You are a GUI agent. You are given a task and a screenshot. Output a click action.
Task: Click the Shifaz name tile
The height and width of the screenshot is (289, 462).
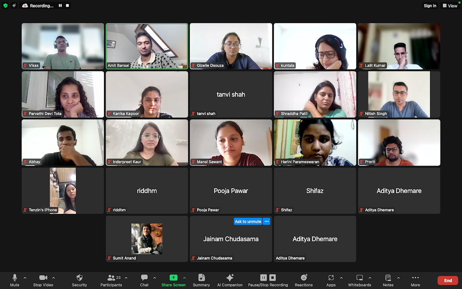(x=315, y=191)
